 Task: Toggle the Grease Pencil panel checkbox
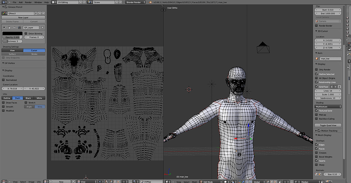coord(6,7)
